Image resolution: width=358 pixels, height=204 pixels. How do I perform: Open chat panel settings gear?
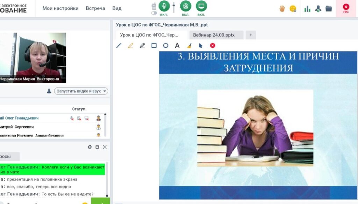tap(90, 147)
